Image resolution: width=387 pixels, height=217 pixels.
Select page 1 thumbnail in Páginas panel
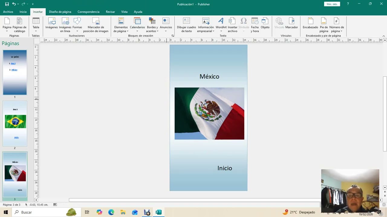pos(15,73)
